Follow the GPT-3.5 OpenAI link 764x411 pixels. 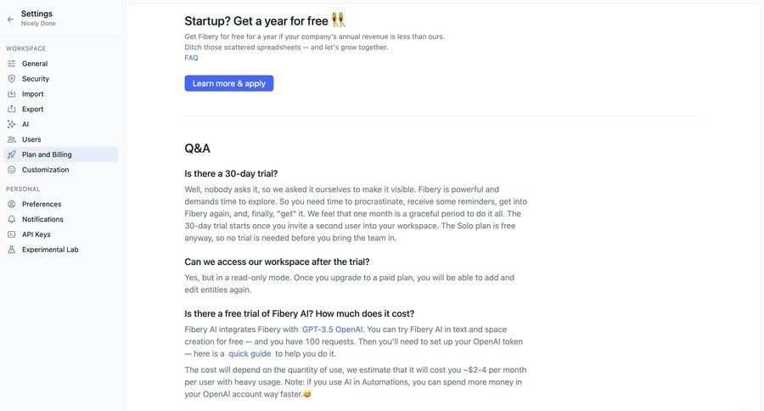point(333,329)
